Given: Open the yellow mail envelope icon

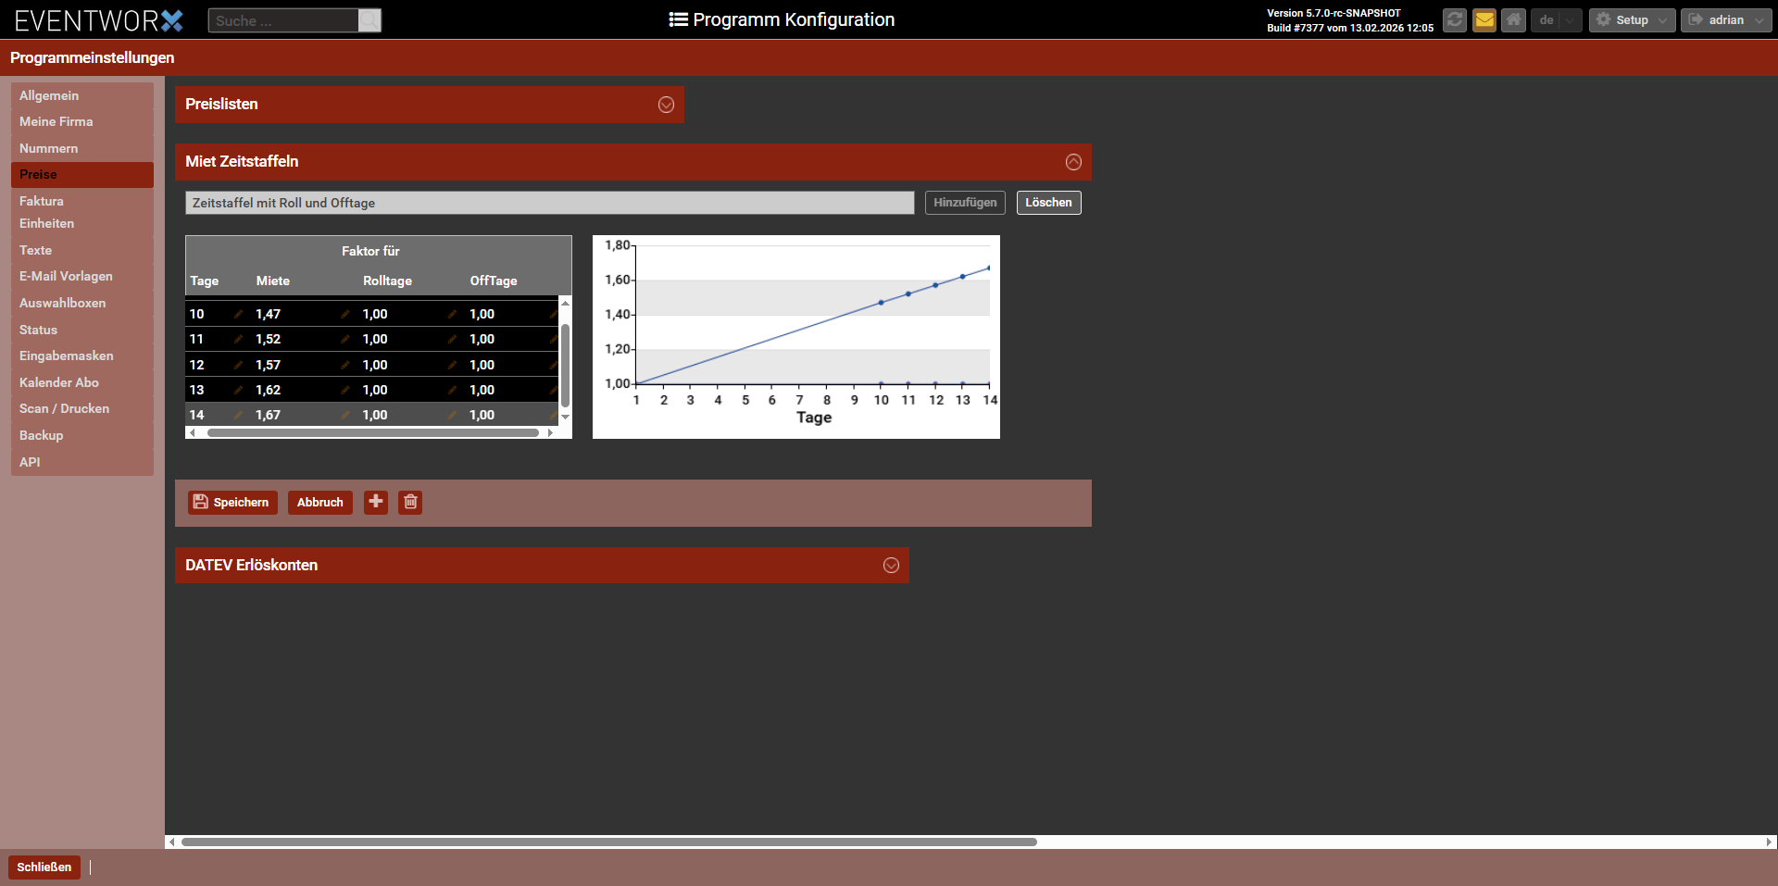Looking at the screenshot, I should tap(1484, 19).
